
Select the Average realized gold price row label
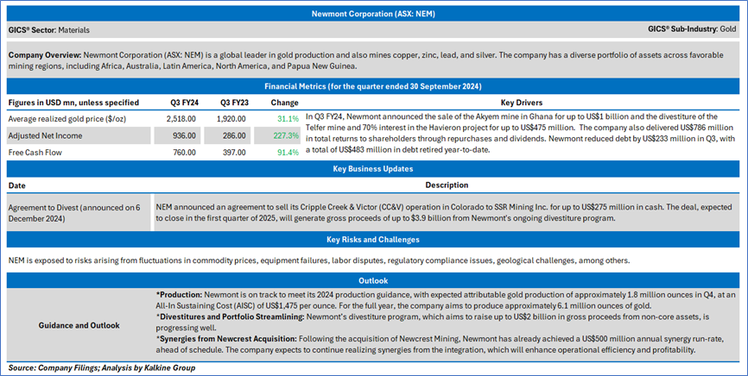point(67,119)
